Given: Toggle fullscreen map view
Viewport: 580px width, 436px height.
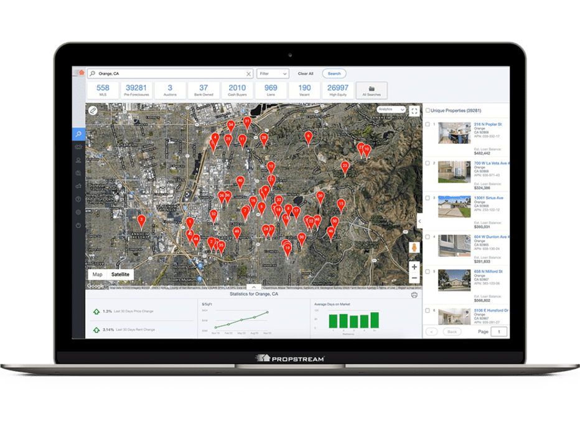Looking at the screenshot, I should coord(414,111).
